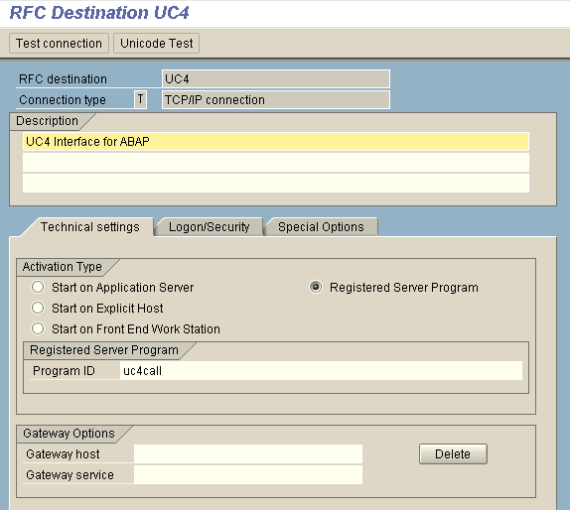Click the second empty description line
Screen dimensions: 570x510
(276, 162)
